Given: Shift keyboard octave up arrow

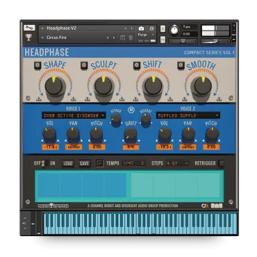Looking at the screenshot, I should click(x=25, y=218).
